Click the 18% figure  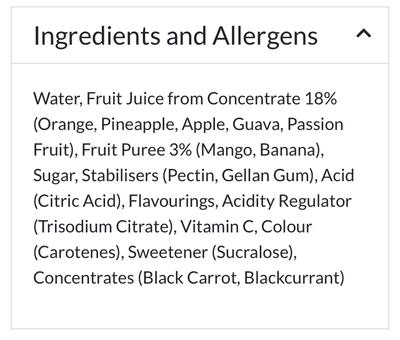[321, 99]
